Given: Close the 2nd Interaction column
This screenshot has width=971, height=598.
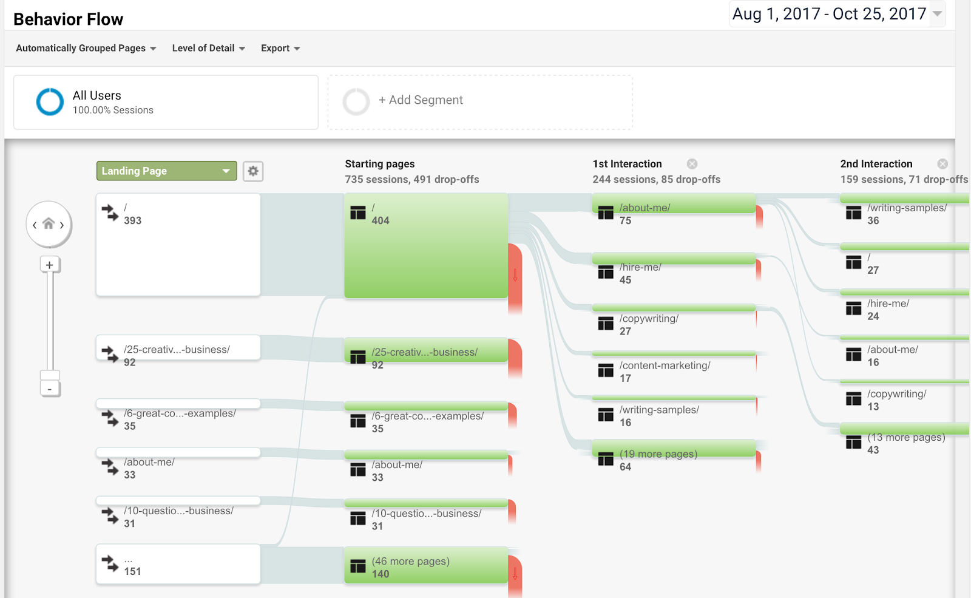Looking at the screenshot, I should pos(942,164).
